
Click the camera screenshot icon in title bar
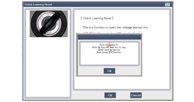coord(167,5)
